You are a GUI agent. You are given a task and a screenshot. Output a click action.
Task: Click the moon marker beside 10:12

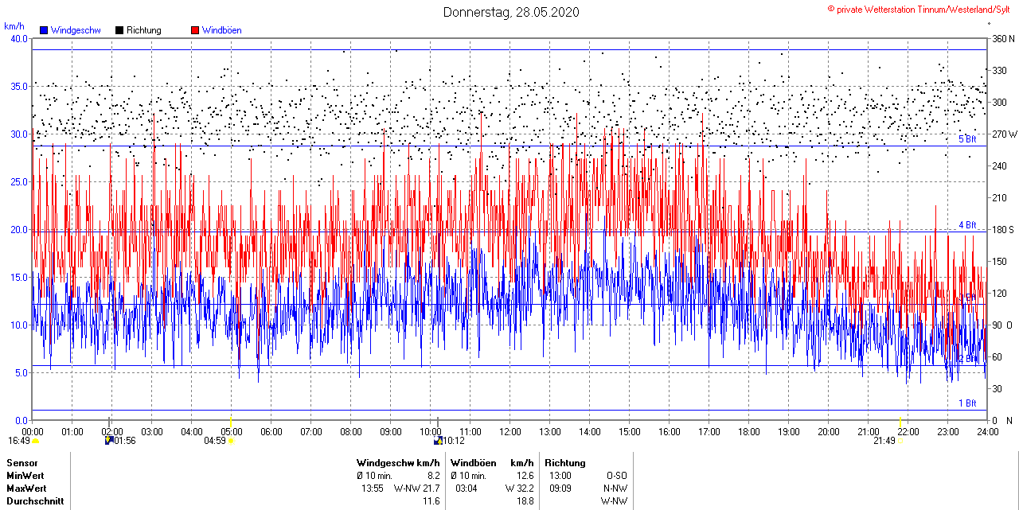tap(437, 440)
